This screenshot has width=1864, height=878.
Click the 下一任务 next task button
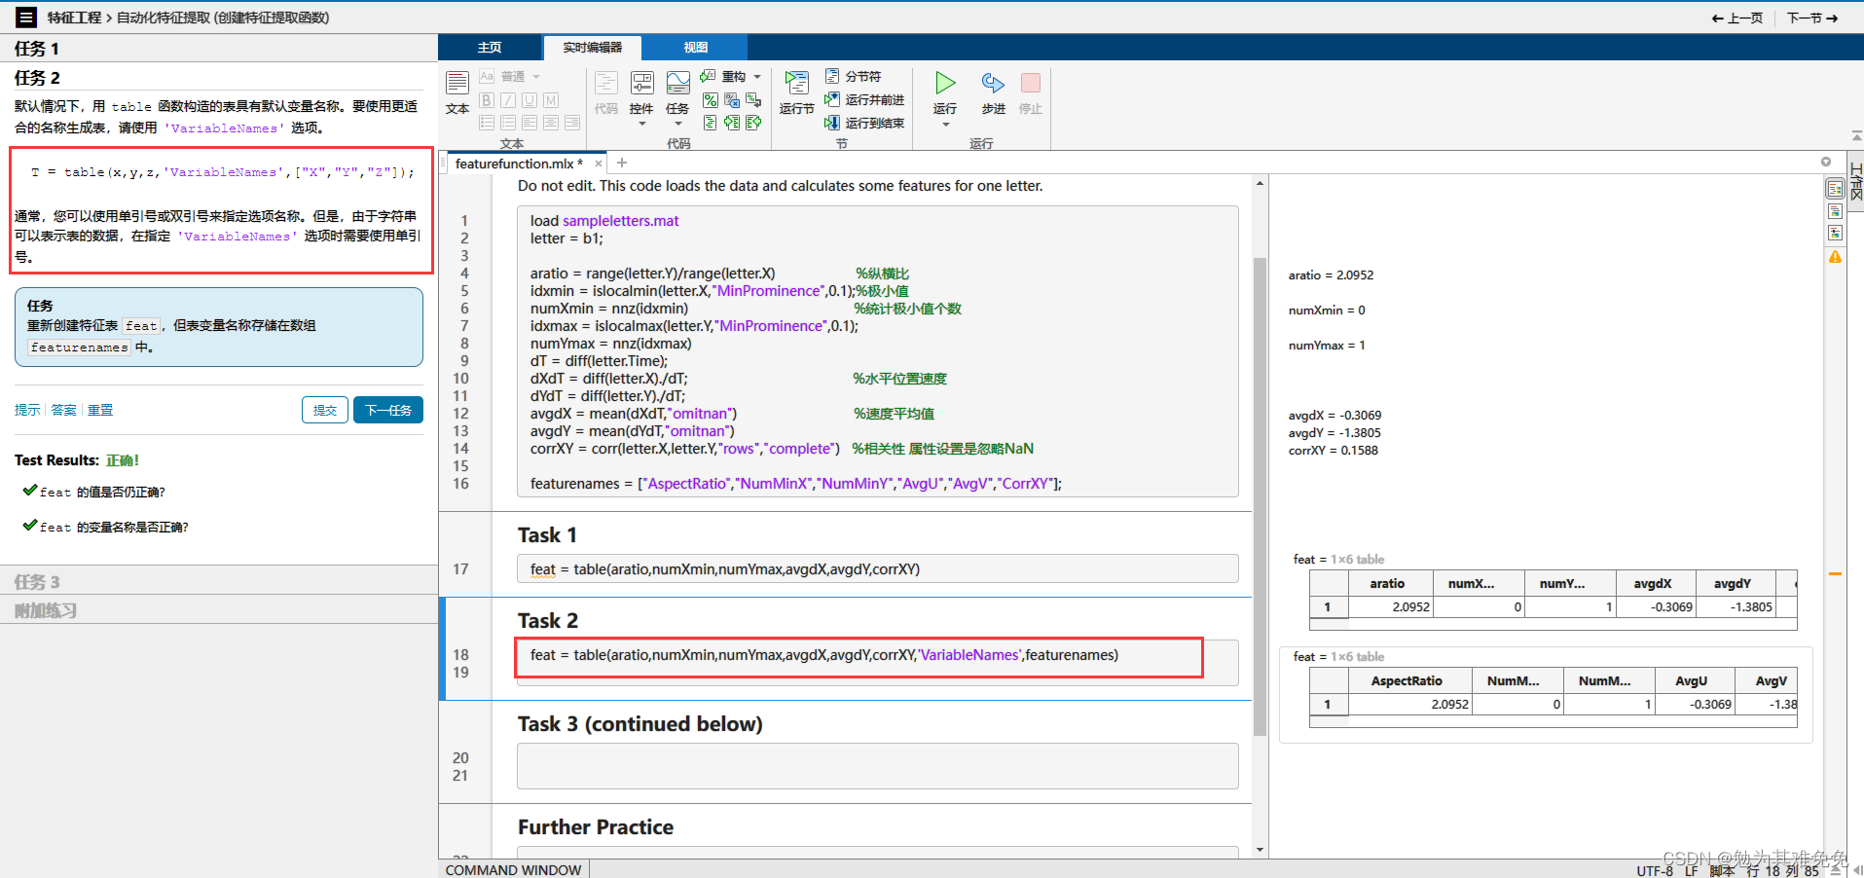(x=387, y=410)
